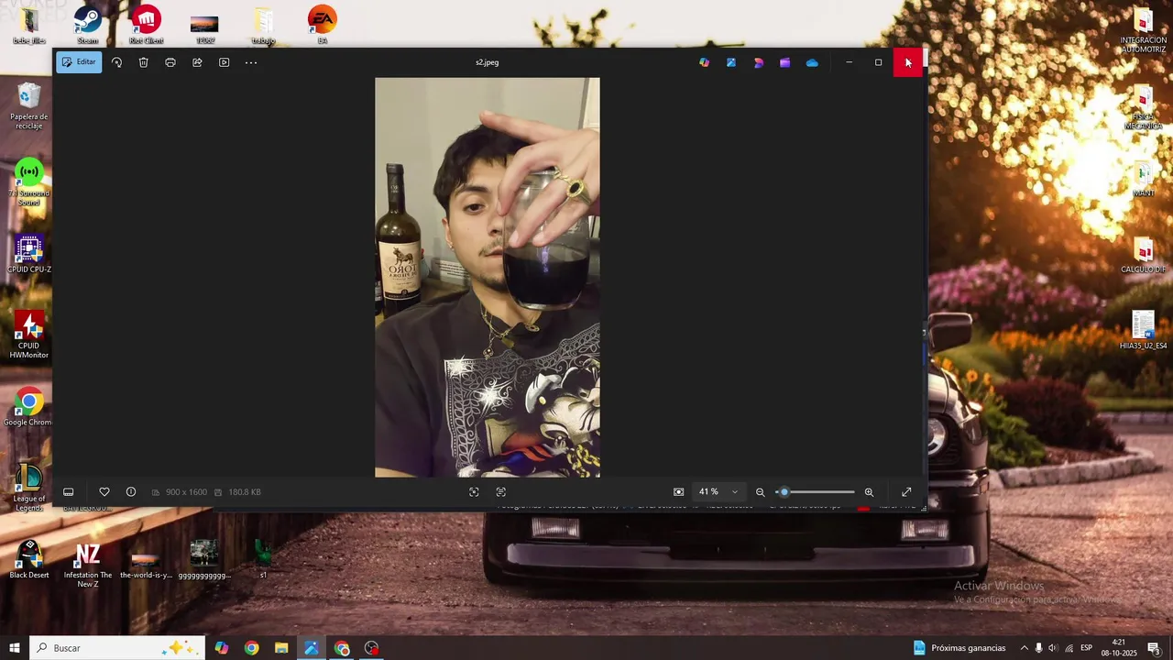This screenshot has height=660, width=1173.
Task: Select the CPUID HWMonitor shortcut
Action: click(x=29, y=335)
